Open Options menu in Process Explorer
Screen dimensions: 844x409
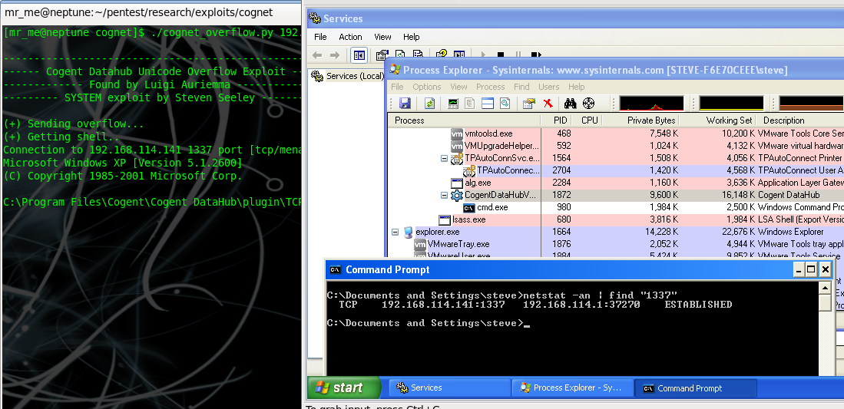coord(427,87)
